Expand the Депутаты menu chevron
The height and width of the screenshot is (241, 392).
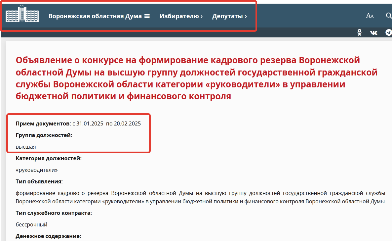(246, 16)
